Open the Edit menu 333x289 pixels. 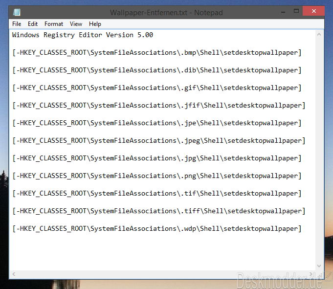click(33, 24)
